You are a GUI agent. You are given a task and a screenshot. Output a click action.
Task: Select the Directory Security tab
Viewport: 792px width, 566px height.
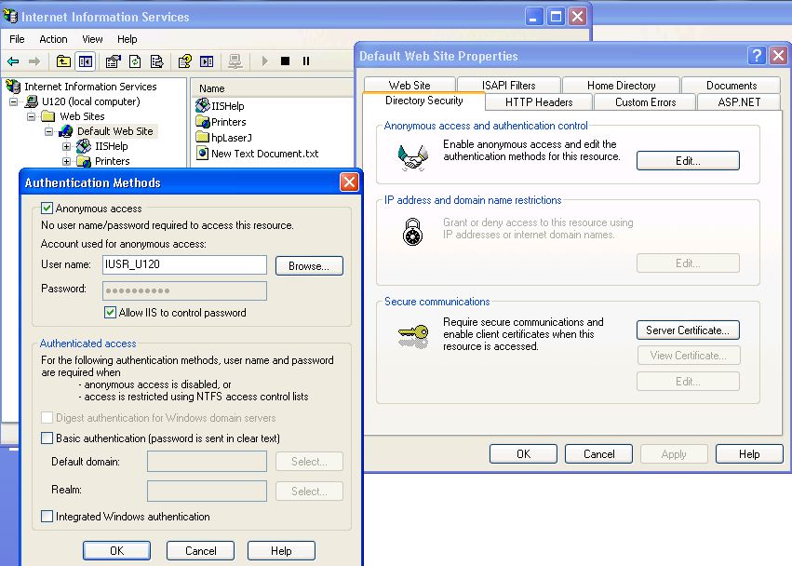coord(423,101)
